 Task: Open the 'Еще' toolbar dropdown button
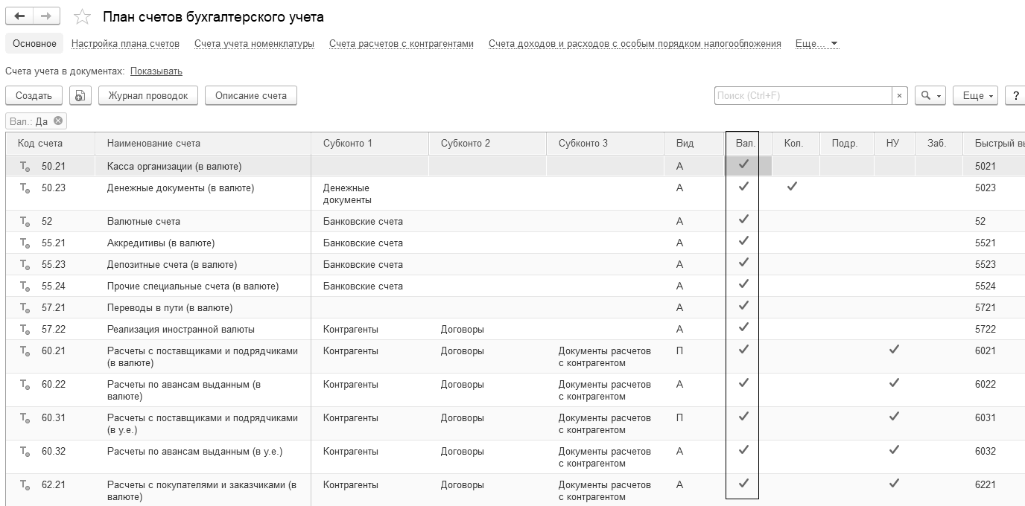[x=979, y=96]
